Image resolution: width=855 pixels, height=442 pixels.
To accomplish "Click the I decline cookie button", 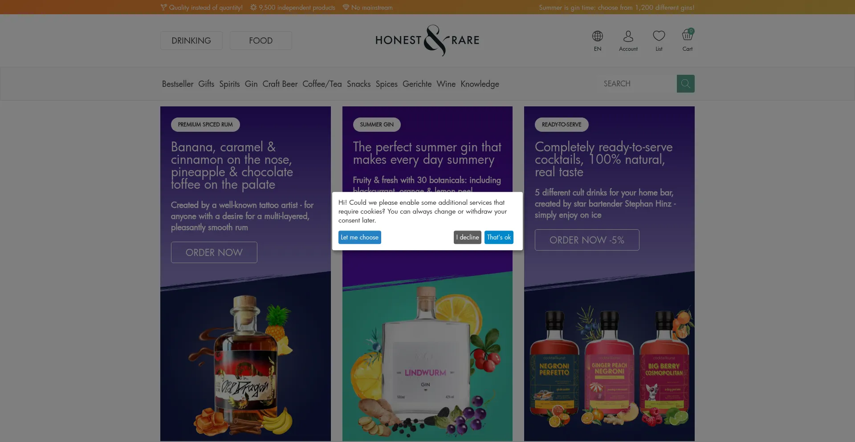I will point(468,237).
